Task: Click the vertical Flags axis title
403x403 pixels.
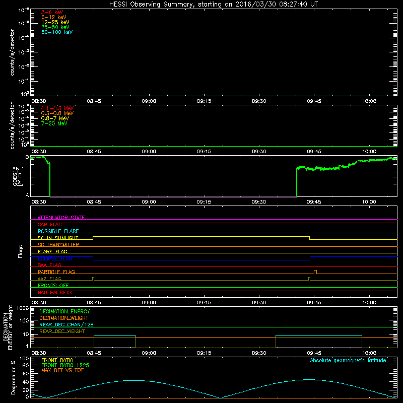Action: pos(21,251)
